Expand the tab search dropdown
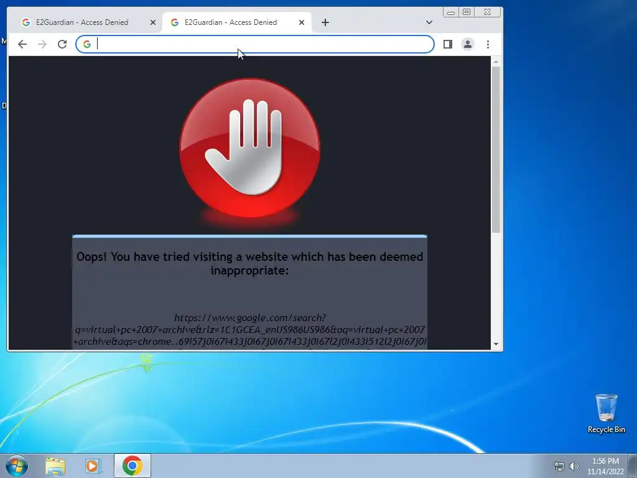This screenshot has height=478, width=637. 429,22
